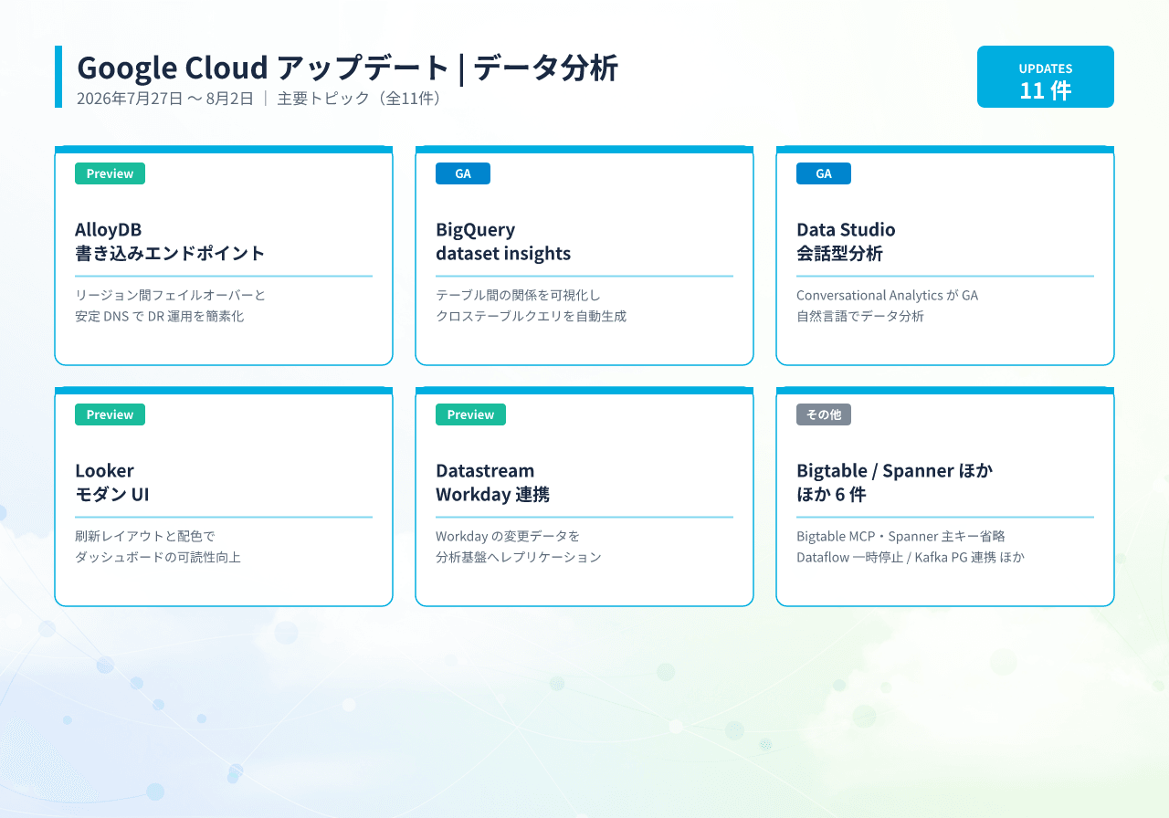
Task: Click the Preview badge on AlloyDB card
Action: pyautogui.click(x=110, y=173)
